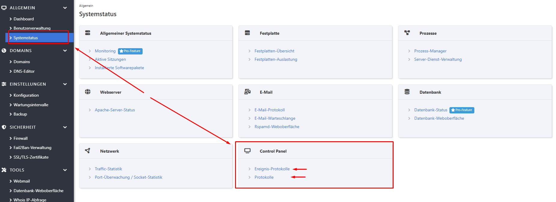Click the server icon beside Allgemeiner Systemstatus
The width and height of the screenshot is (556, 202).
pyautogui.click(x=88, y=33)
